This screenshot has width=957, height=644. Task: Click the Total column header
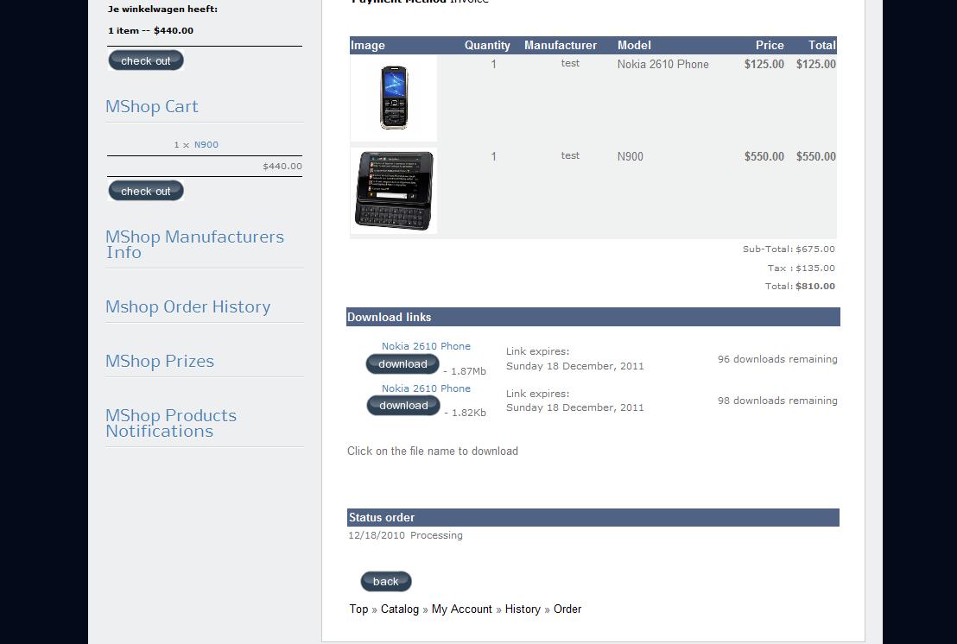click(x=822, y=45)
